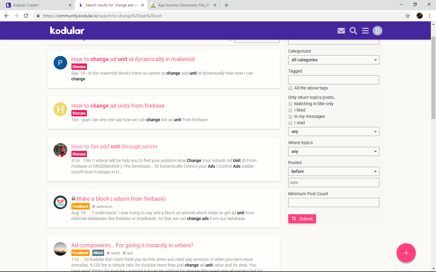Close the Search results tab
This screenshot has width=436, height=272.
143,5
